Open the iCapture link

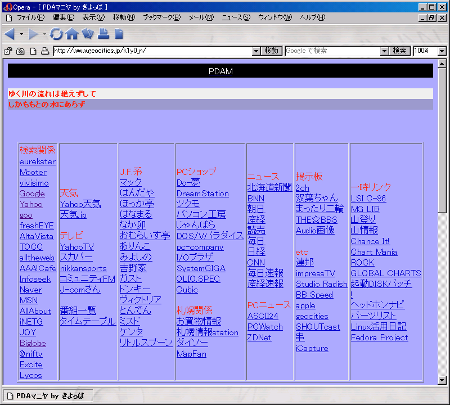tap(312, 348)
